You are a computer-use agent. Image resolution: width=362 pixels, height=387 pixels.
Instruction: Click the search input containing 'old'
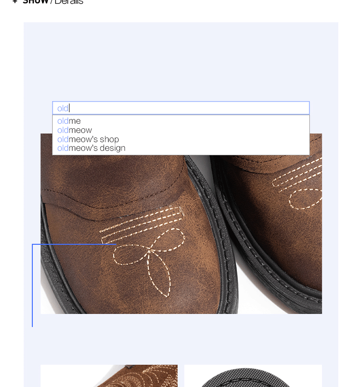181,108
